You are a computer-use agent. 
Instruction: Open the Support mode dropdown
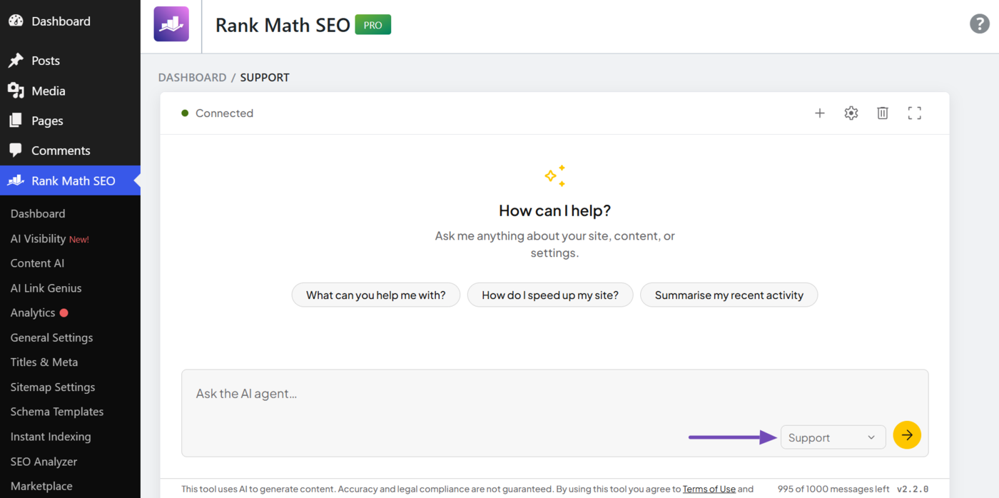(833, 437)
